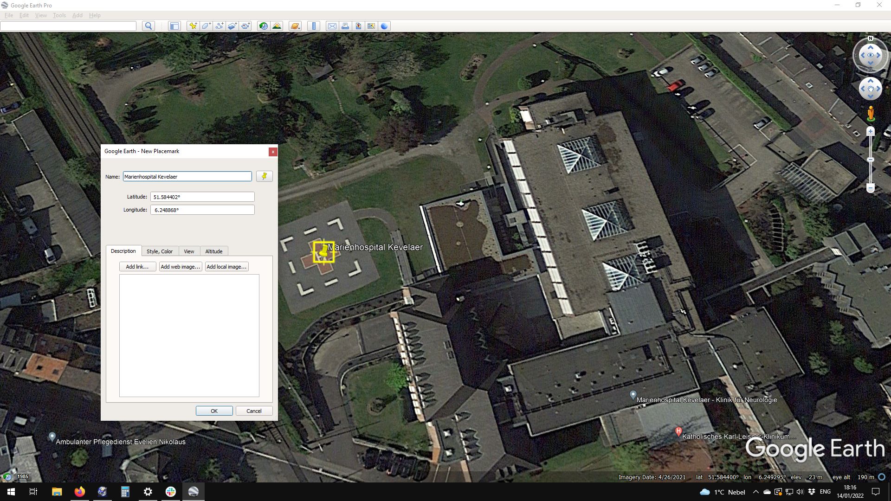Toggle the sidebar panel icon
Viewport: 891px width, 501px height.
point(174,26)
